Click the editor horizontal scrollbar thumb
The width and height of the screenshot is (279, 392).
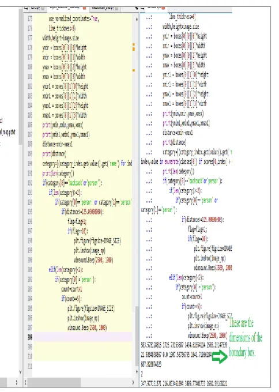[x=54, y=382]
